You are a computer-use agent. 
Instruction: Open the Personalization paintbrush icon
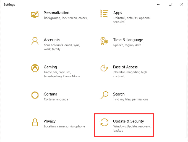point(35,14)
